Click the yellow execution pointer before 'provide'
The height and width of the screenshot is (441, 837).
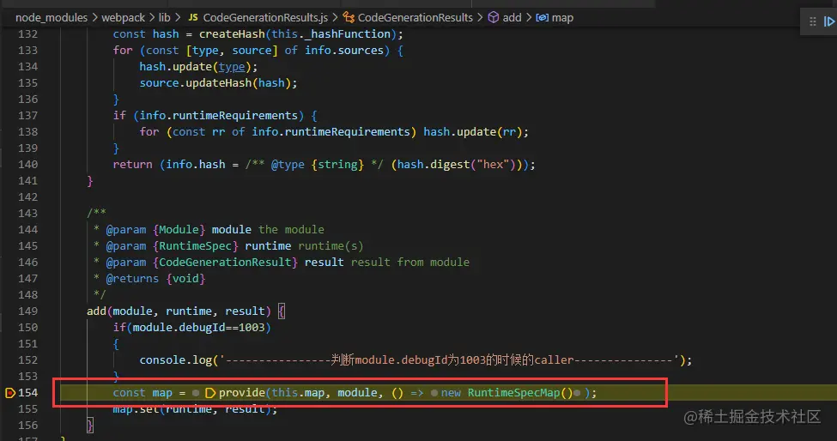(x=210, y=393)
